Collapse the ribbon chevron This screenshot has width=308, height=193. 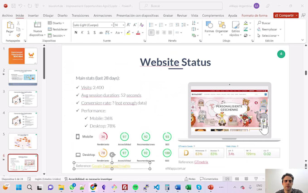coord(303,40)
